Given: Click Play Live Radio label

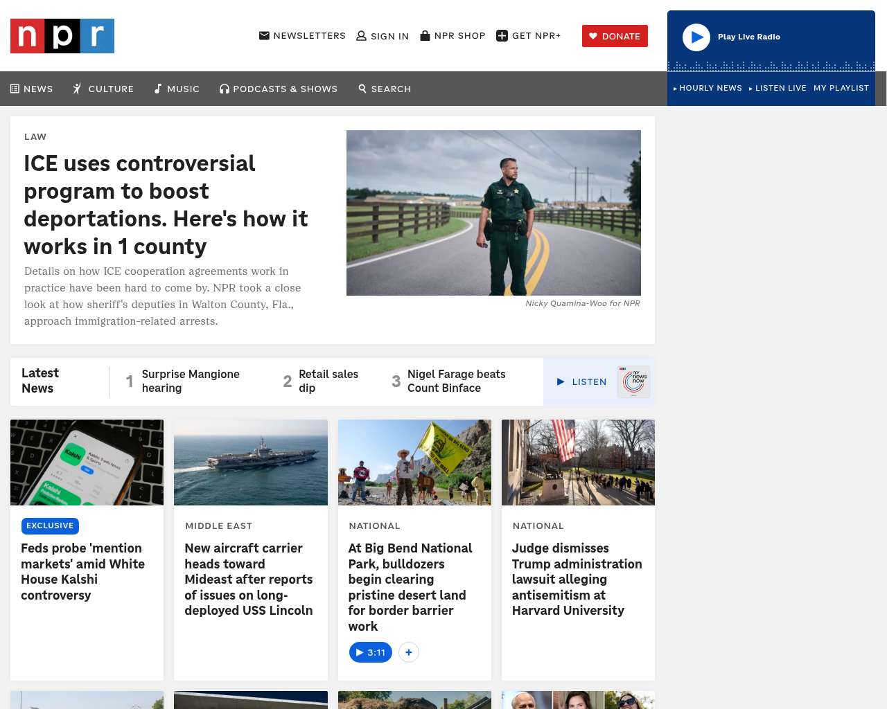Looking at the screenshot, I should point(749,37).
